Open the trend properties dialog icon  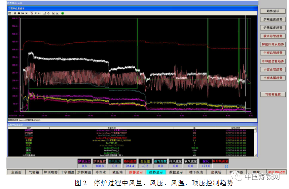10,13
